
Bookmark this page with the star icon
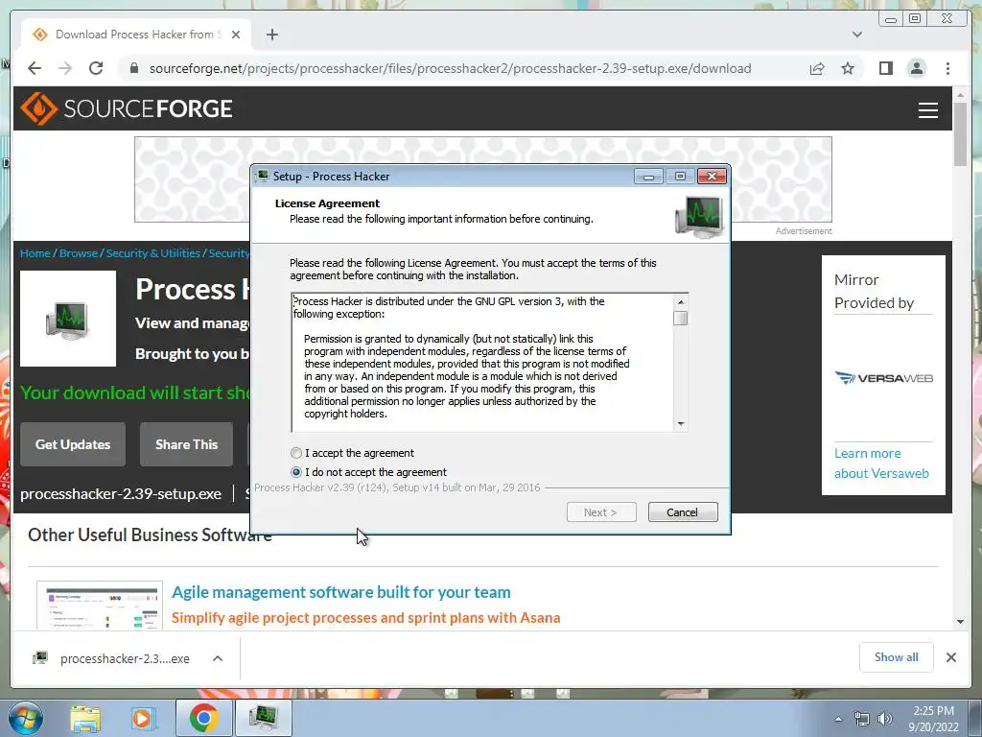coord(848,68)
